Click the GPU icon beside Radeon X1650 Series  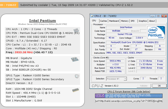pyautogui.click(x=77, y=76)
